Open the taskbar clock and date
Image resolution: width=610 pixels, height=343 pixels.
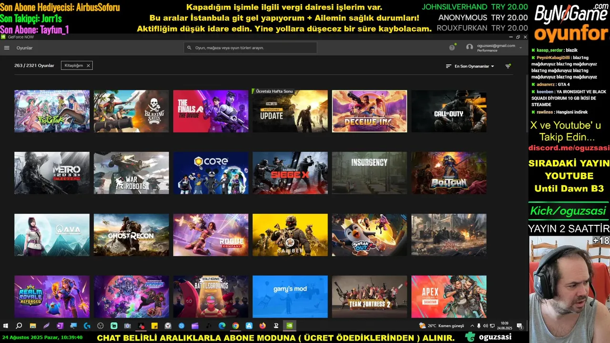click(x=505, y=326)
